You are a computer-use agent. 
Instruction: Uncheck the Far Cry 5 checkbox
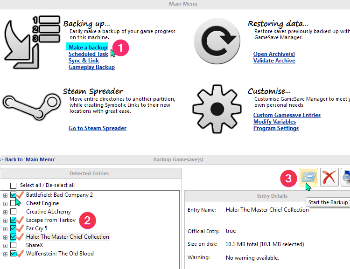(x=14, y=228)
